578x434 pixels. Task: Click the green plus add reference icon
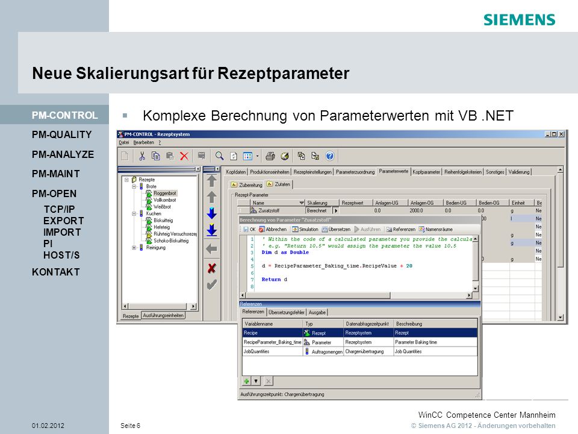[247, 381]
